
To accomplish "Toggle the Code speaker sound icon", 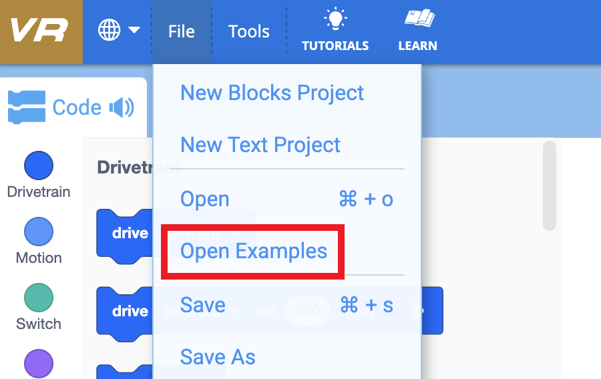I will click(x=122, y=107).
